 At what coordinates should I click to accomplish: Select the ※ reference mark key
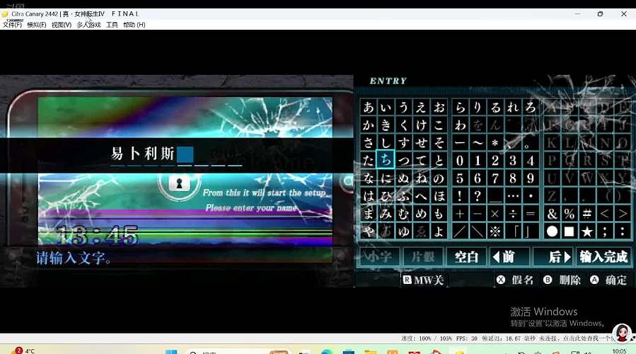click(495, 232)
